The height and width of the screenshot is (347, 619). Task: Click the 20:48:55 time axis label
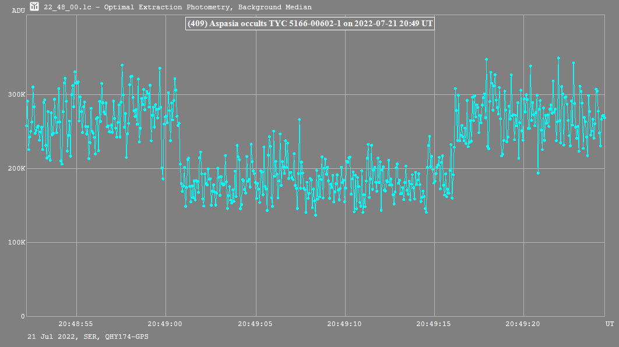click(76, 324)
